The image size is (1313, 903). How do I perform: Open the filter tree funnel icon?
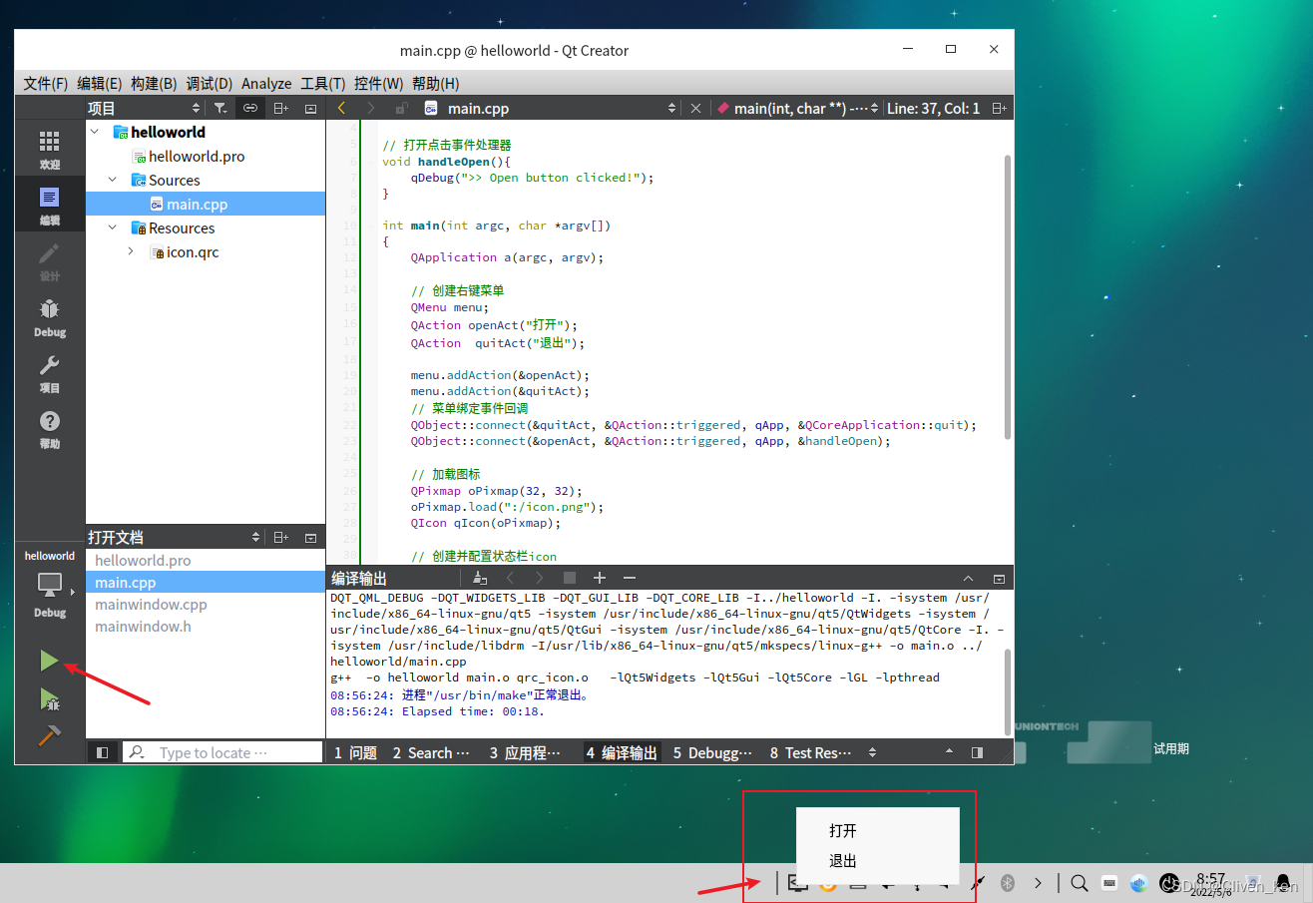[x=220, y=108]
